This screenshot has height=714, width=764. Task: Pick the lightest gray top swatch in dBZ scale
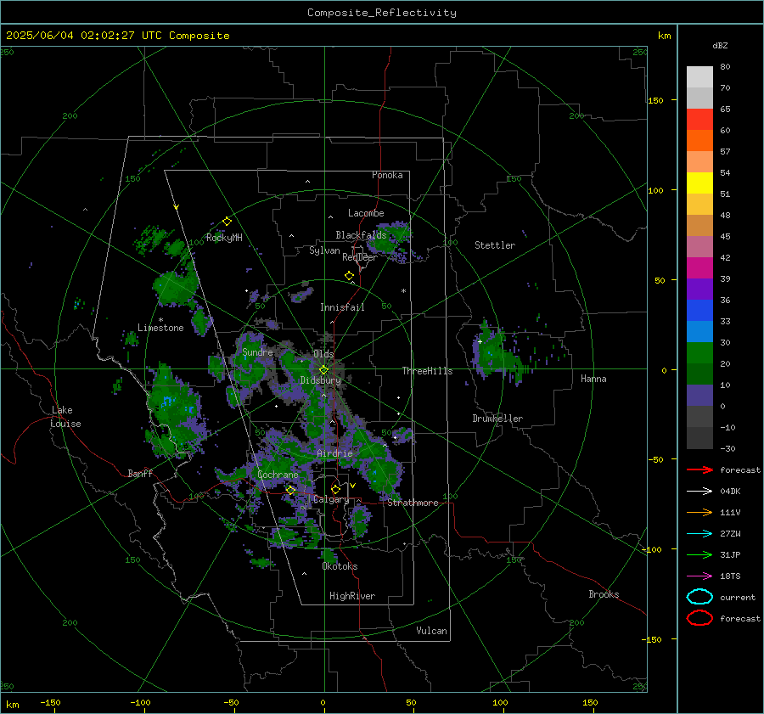coord(699,76)
